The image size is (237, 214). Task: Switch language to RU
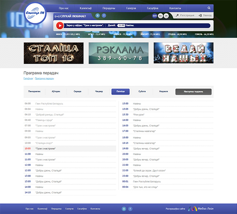point(160,16)
